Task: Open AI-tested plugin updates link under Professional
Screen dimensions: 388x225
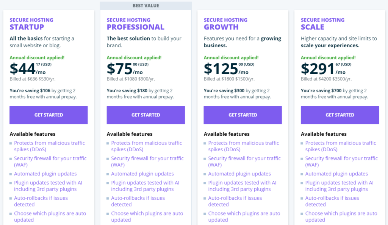Action: coord(145,186)
